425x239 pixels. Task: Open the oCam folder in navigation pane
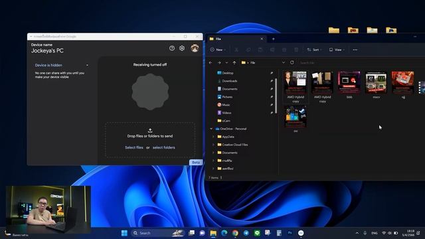226,121
